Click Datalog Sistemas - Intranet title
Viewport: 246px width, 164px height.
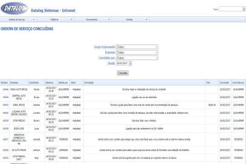coord(53,11)
